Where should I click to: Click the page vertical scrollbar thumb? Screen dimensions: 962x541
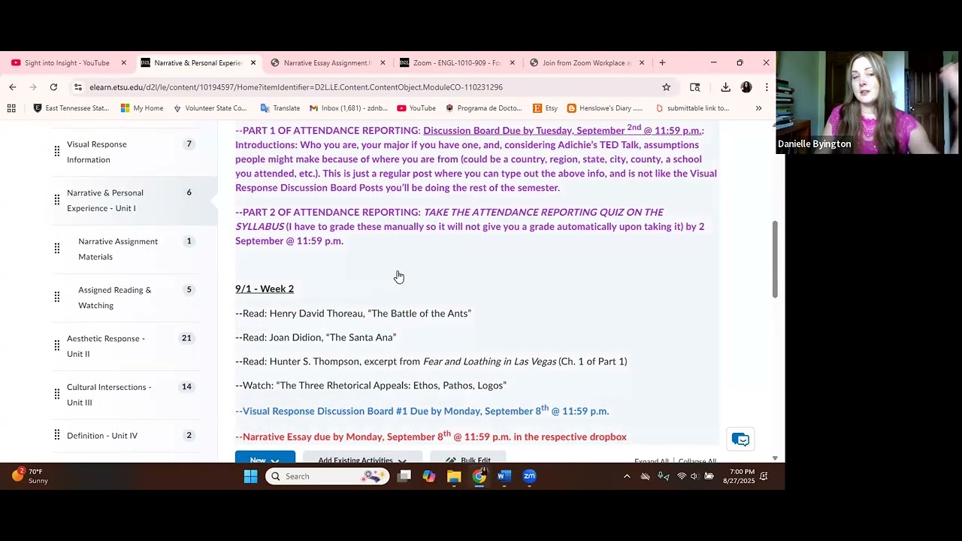click(774, 259)
